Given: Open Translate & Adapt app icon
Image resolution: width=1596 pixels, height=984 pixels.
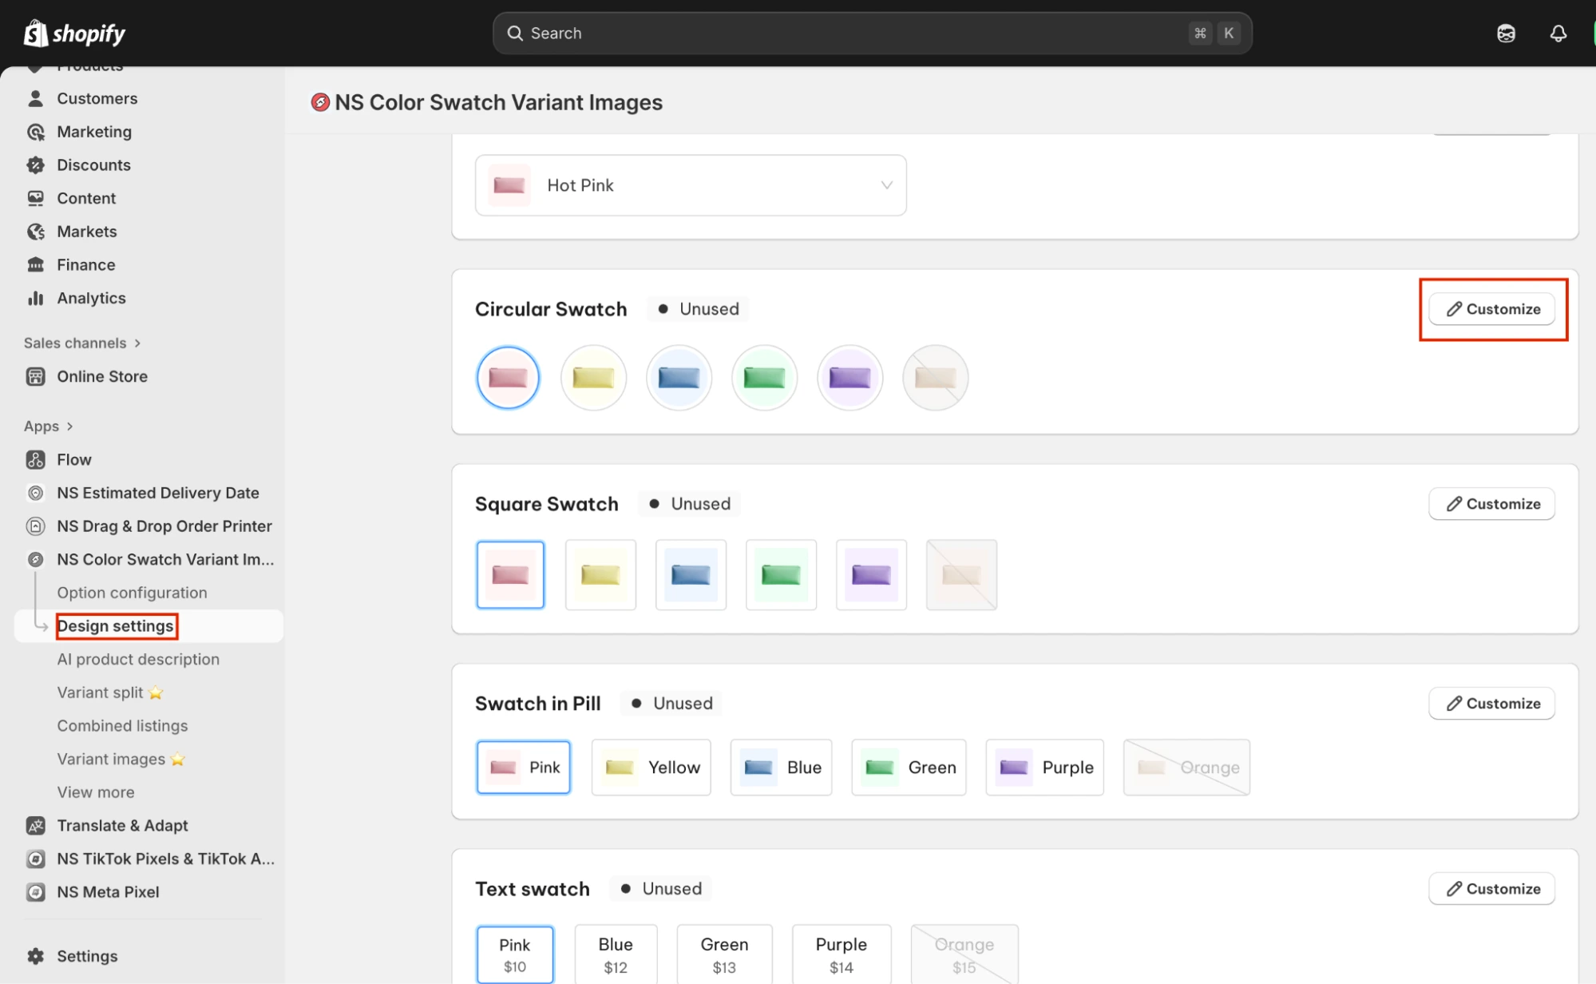Looking at the screenshot, I should 35,826.
